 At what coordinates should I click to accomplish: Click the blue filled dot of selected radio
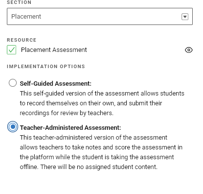13,126
